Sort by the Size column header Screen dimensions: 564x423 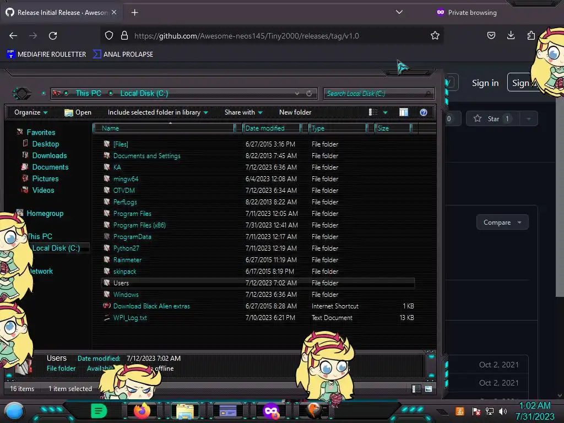[x=393, y=128]
